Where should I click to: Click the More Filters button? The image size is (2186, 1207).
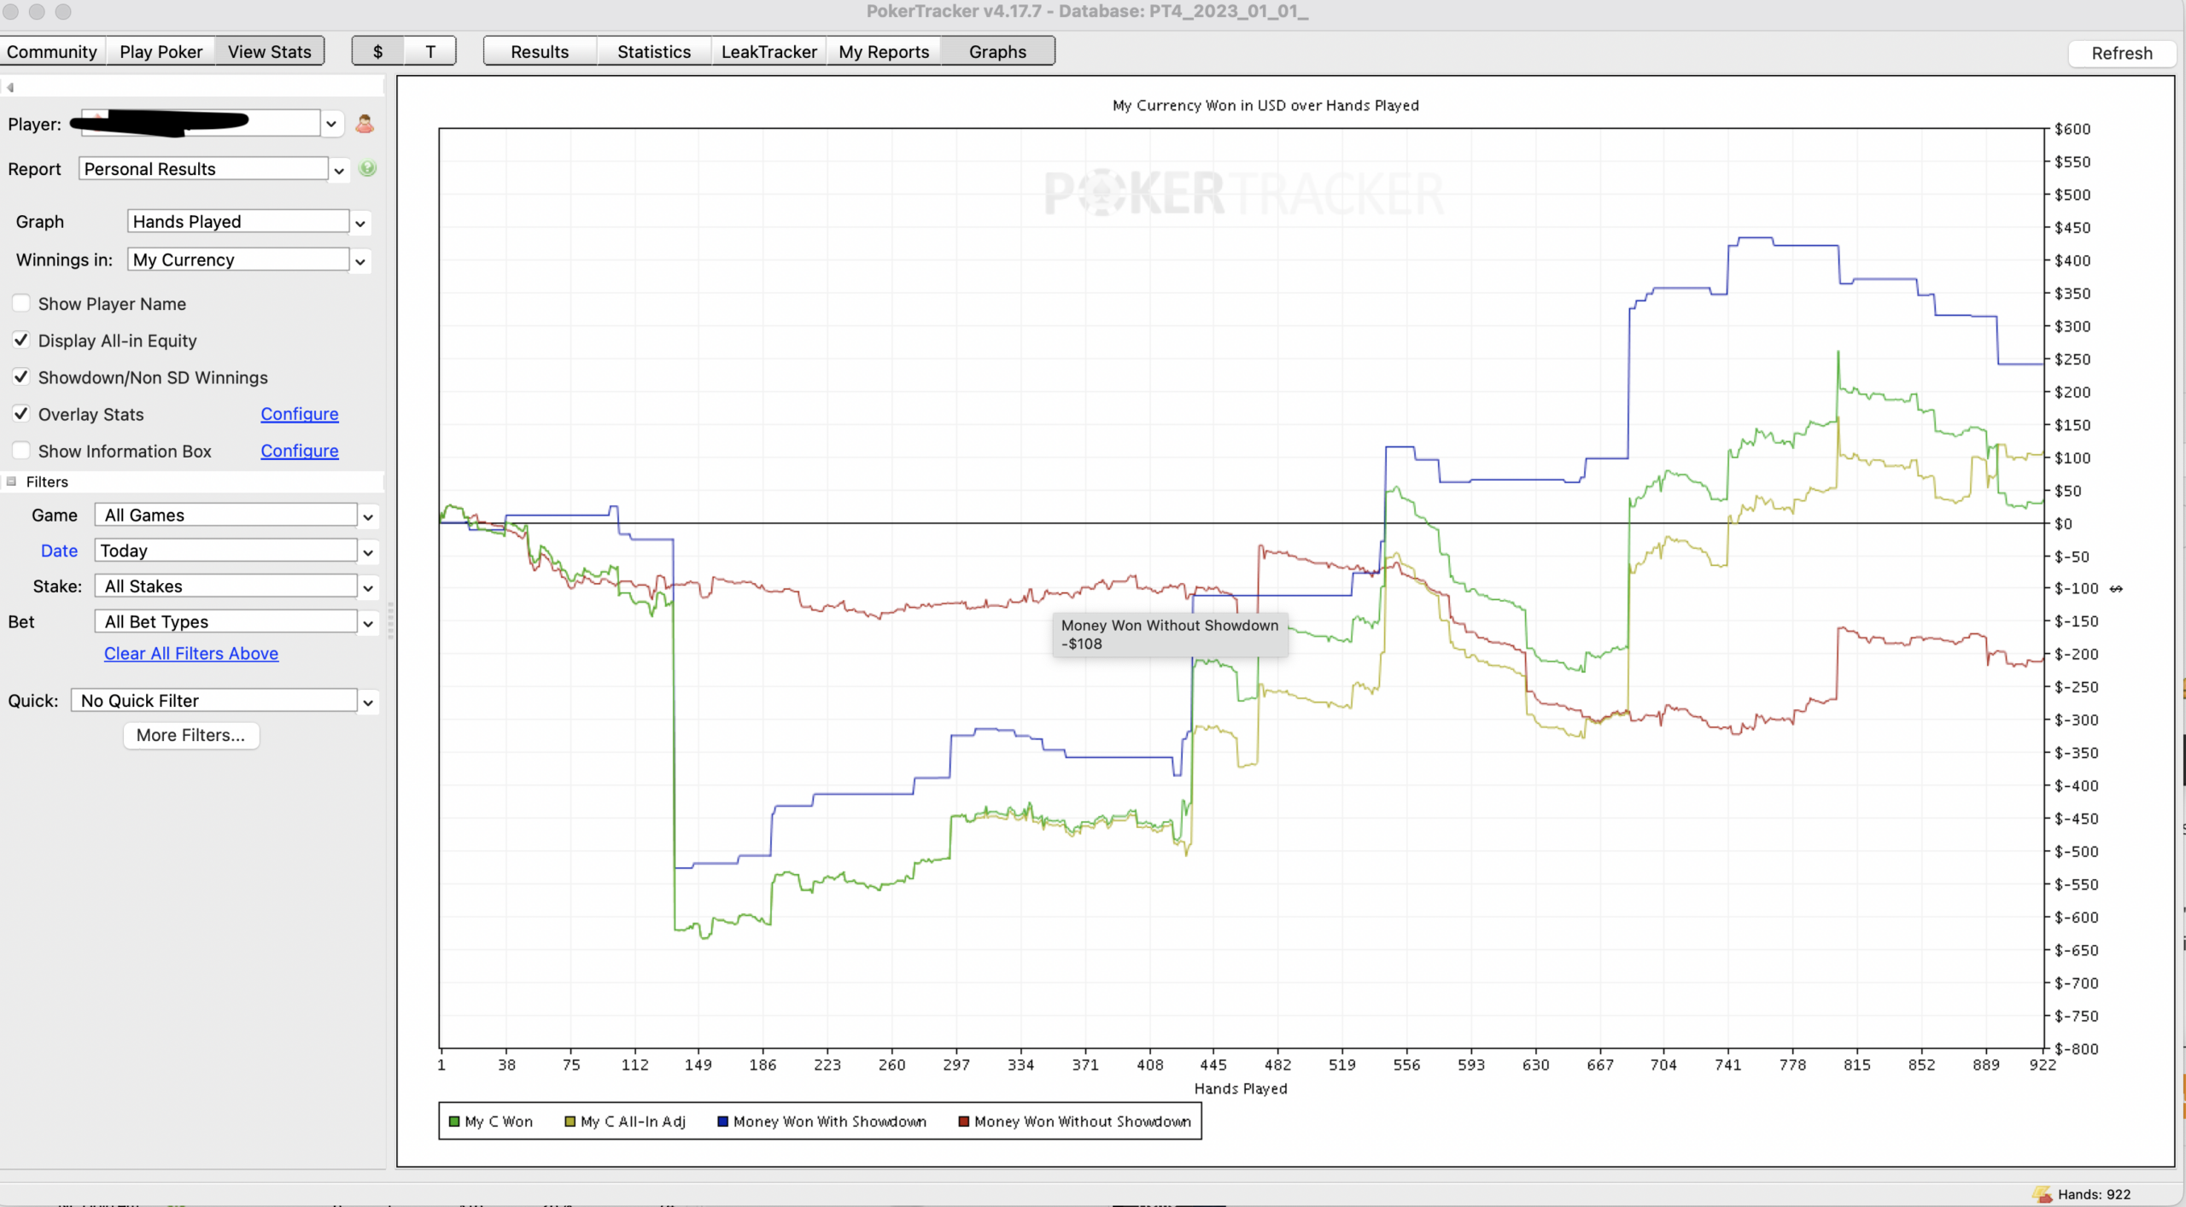[x=190, y=735]
